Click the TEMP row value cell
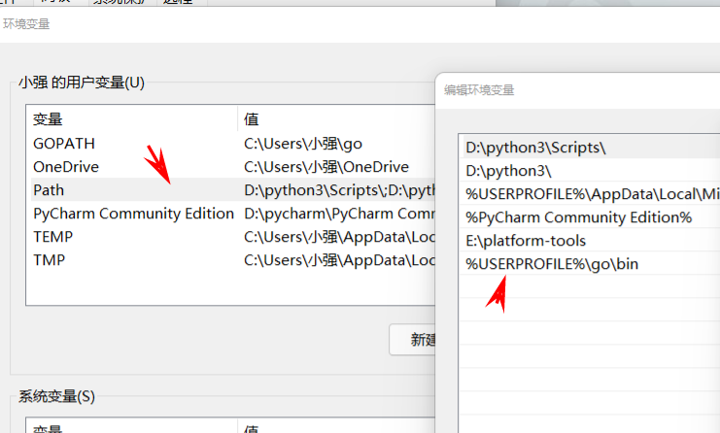This screenshot has height=433, width=720. coord(339,237)
